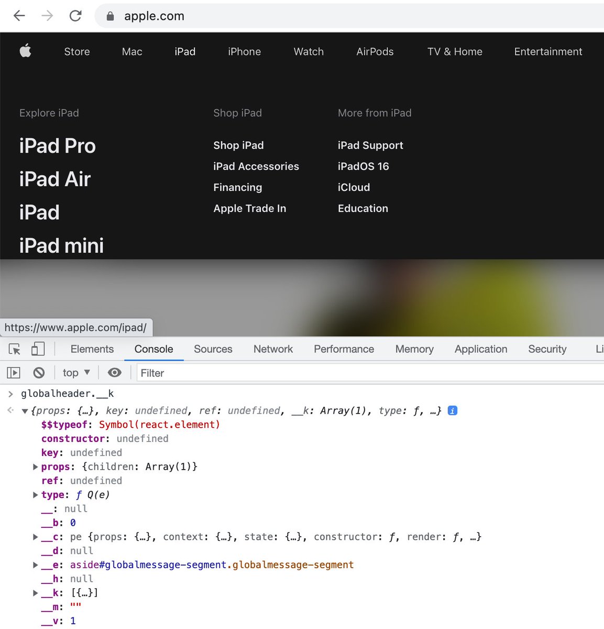Click the lock icon in address bar

tap(110, 16)
